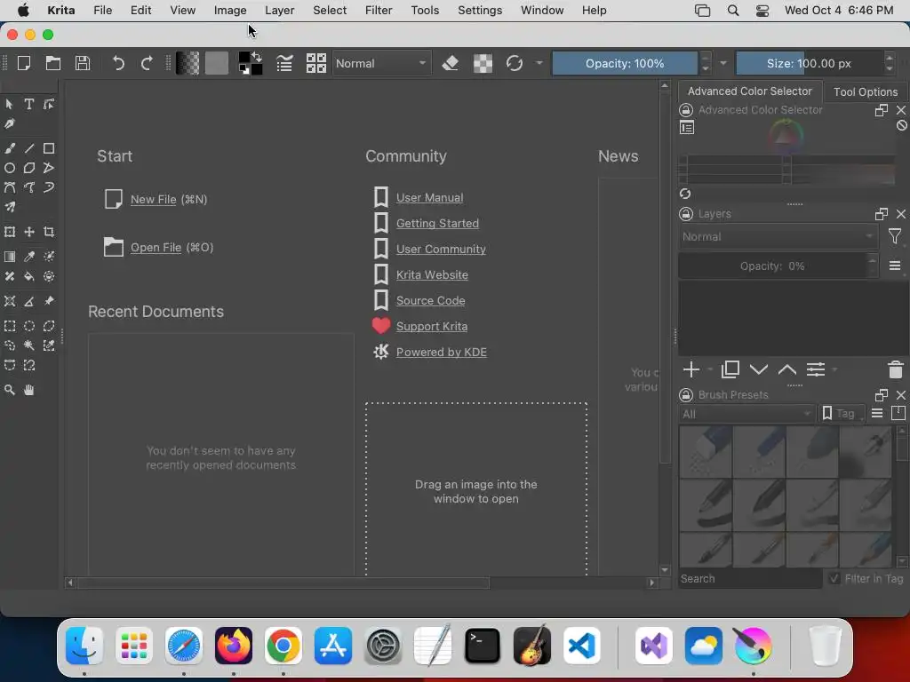Viewport: 910px width, 682px height.
Task: Select the Fill bucket tool
Action: point(29,276)
